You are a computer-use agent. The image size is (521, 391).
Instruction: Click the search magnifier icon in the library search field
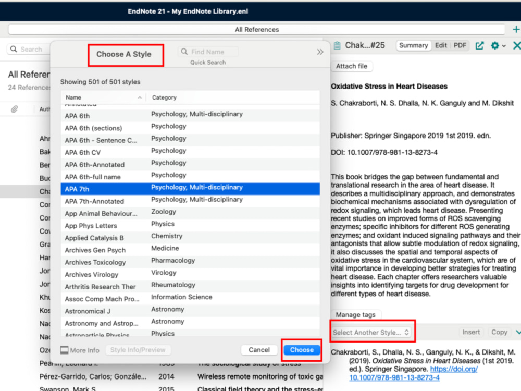tap(14, 49)
